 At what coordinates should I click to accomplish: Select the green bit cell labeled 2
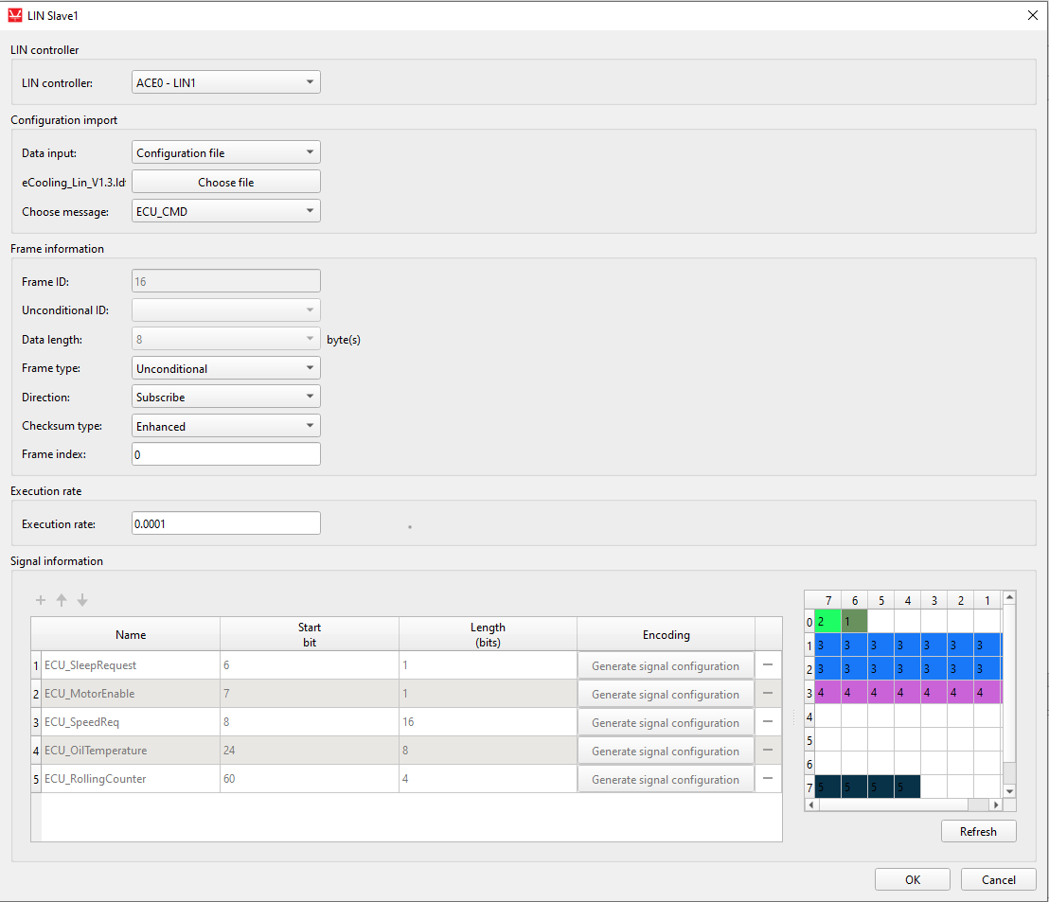point(827,622)
